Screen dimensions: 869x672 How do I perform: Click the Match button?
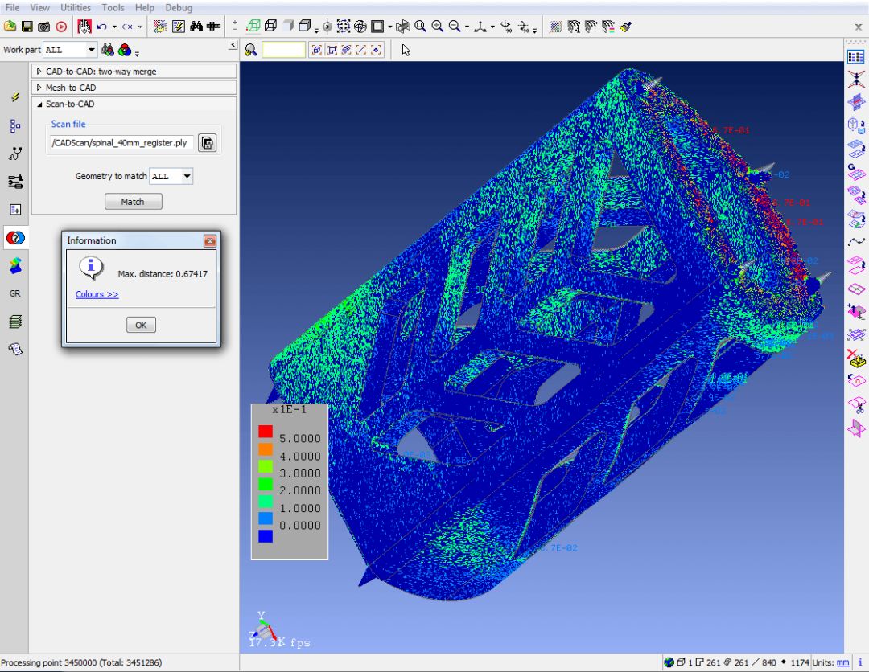[x=134, y=202]
